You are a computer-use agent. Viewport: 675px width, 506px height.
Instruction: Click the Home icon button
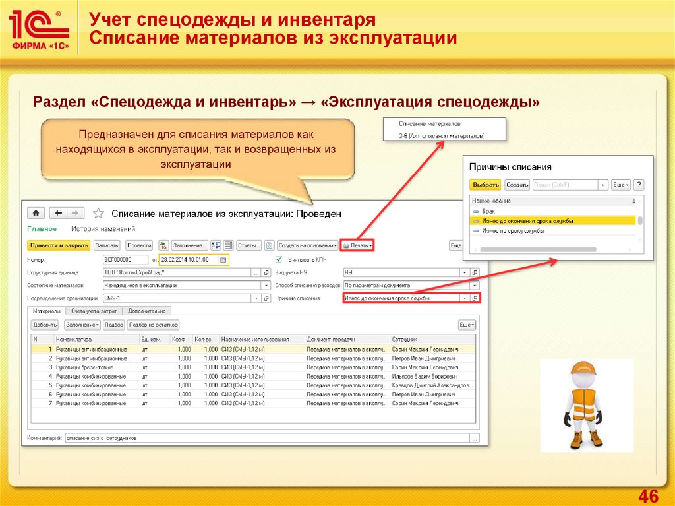pyautogui.click(x=35, y=213)
